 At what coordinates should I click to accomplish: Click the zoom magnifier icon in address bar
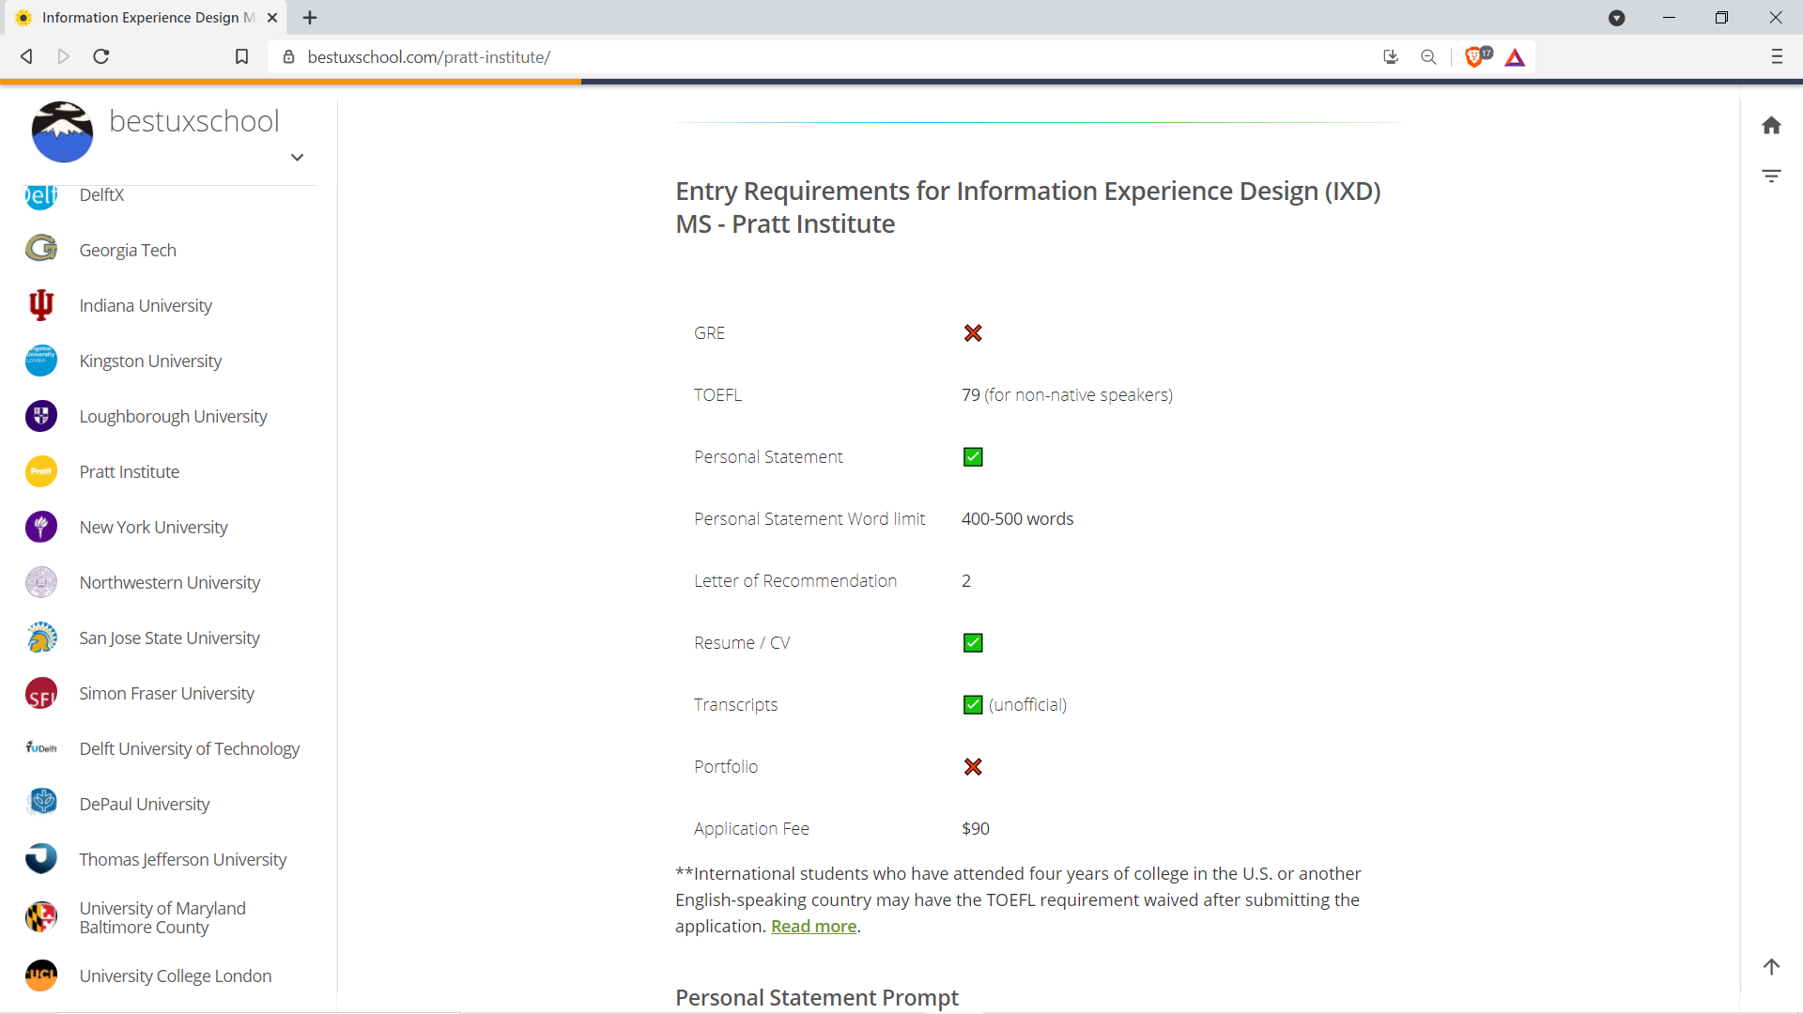pyautogui.click(x=1427, y=57)
